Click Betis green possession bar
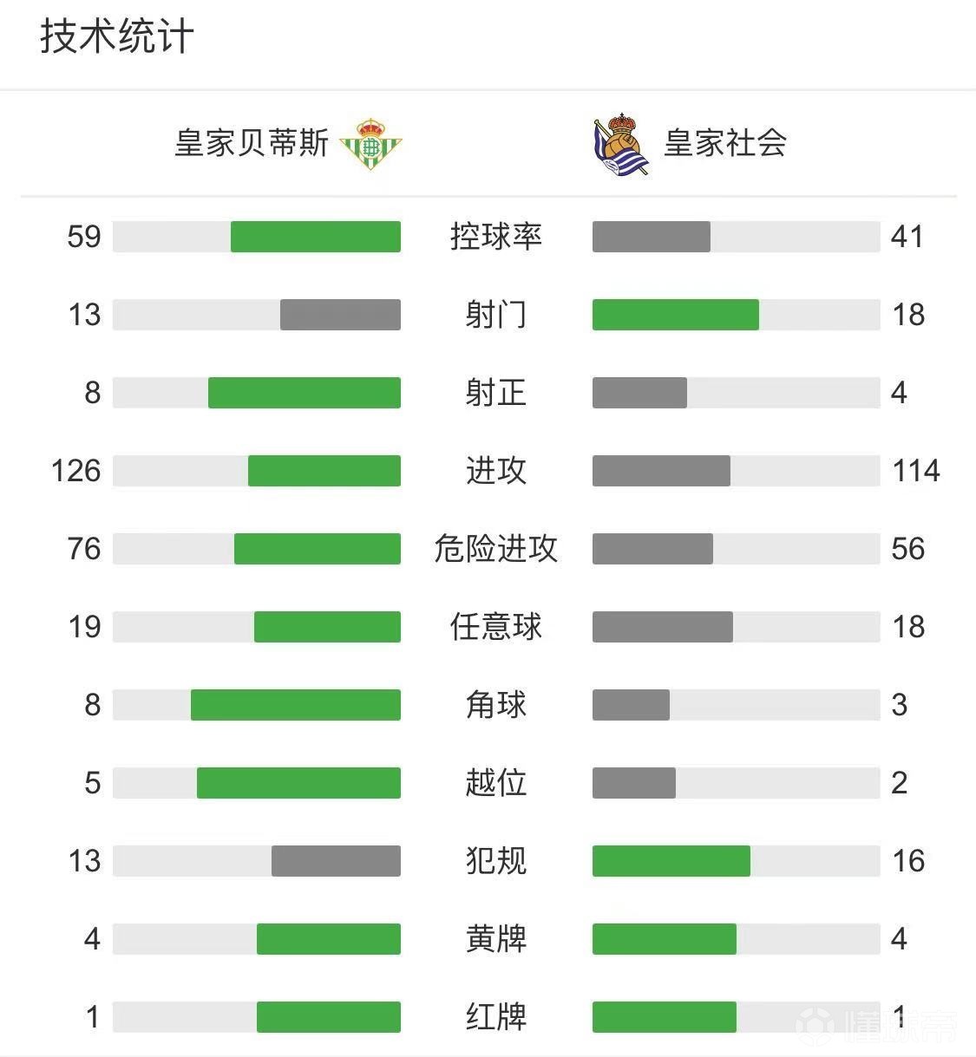This screenshot has height=1057, width=976. (x=316, y=237)
